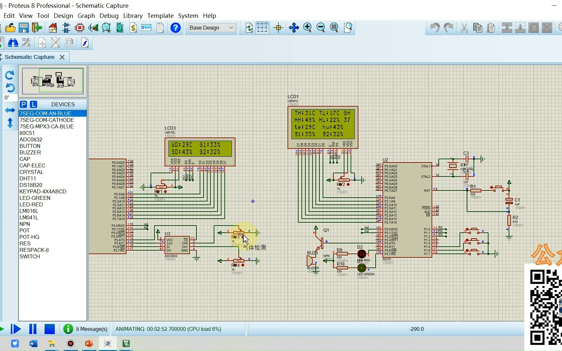This screenshot has height=351, width=562.
Task: Open the blue Help icon
Action: coord(175,28)
